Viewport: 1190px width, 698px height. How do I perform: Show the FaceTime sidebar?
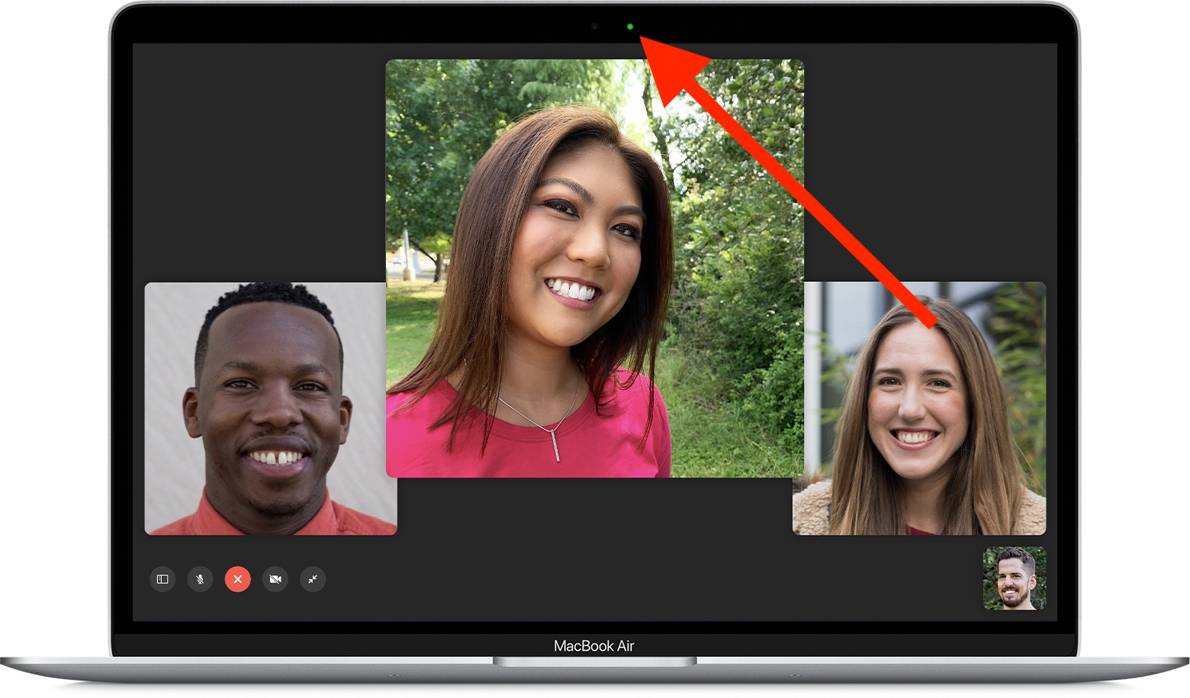pos(162,579)
